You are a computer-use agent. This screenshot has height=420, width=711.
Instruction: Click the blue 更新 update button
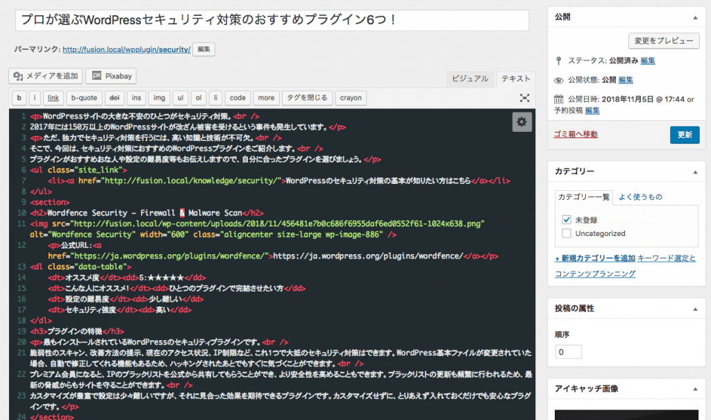click(685, 135)
